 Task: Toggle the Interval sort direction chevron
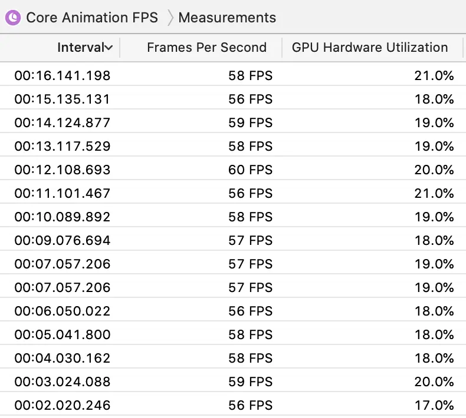click(109, 48)
